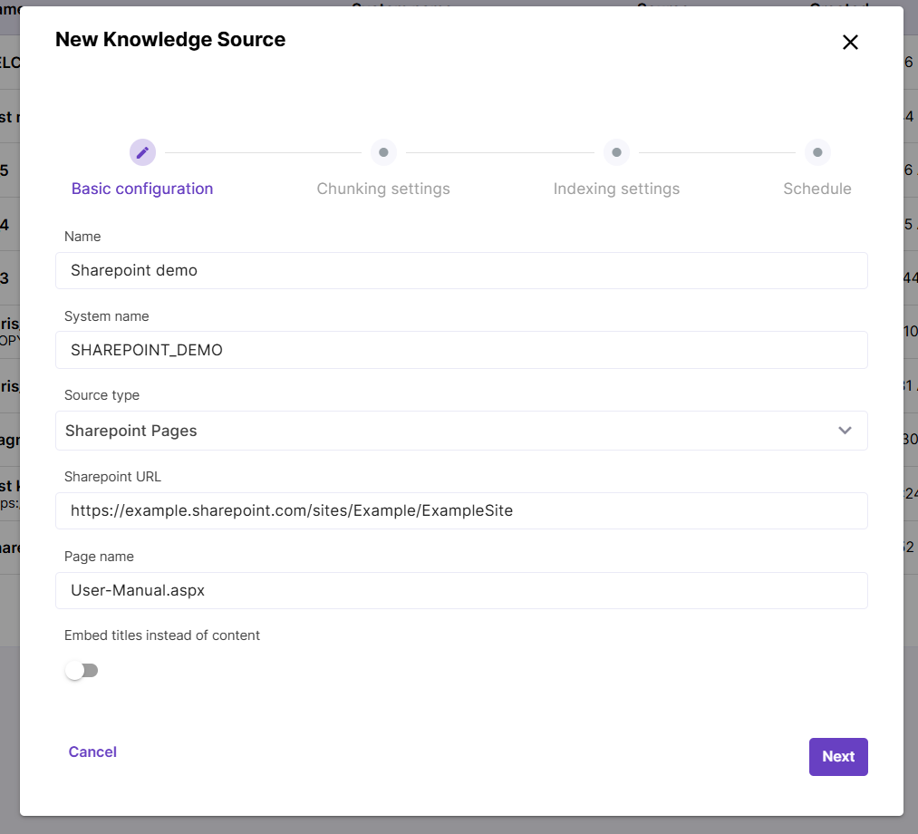This screenshot has width=918, height=834.
Task: Click the Embed titles instead of content label
Action: (162, 635)
